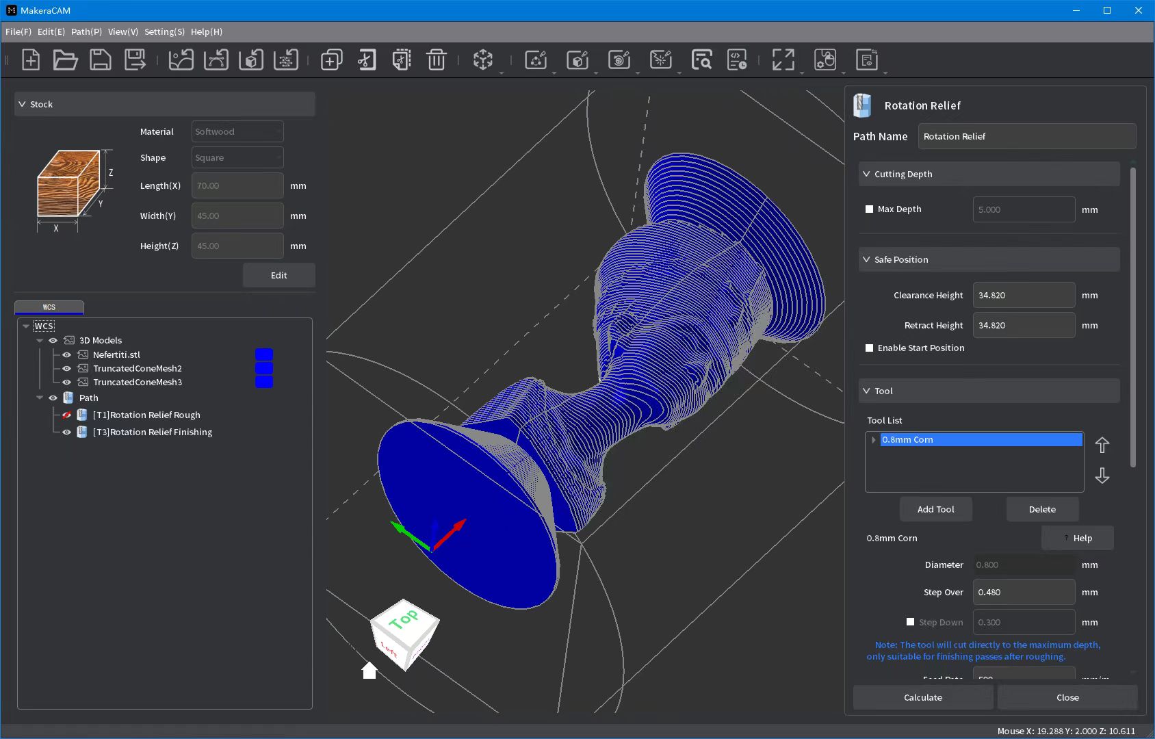Check the Enable Start Position box
Screen dimensions: 1155x739
869,348
